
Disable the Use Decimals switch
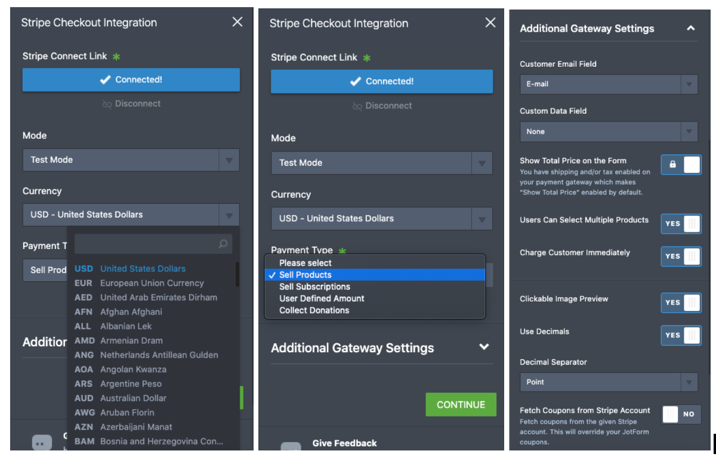pyautogui.click(x=681, y=335)
